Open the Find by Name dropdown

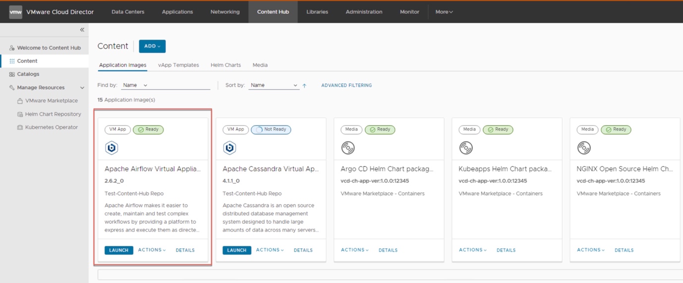(x=135, y=85)
